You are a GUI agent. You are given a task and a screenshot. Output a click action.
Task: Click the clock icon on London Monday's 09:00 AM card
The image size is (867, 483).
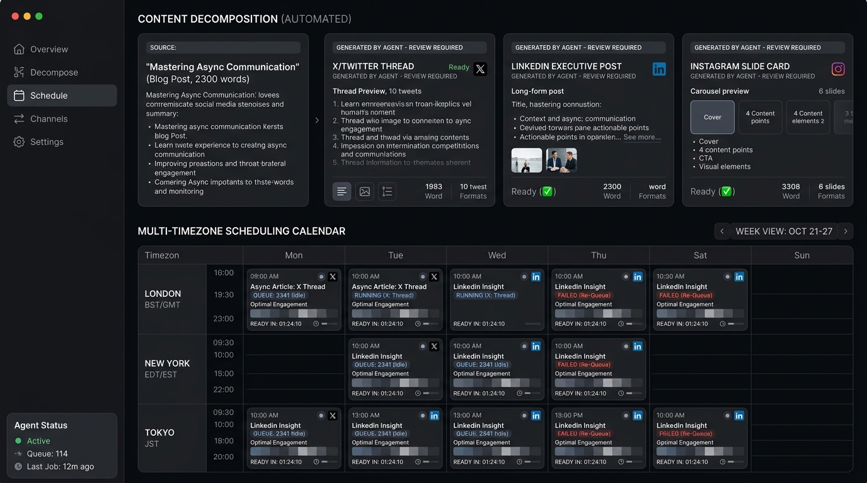[316, 324]
